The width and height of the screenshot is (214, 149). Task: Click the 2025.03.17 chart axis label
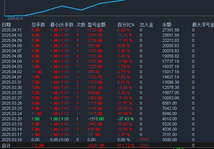[x=15, y=19]
